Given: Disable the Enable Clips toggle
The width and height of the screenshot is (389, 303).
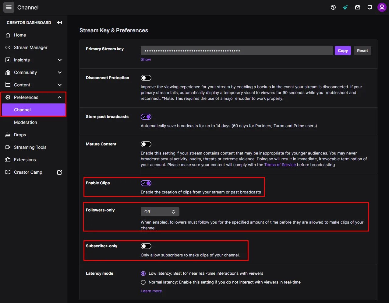Looking at the screenshot, I should coord(146,183).
